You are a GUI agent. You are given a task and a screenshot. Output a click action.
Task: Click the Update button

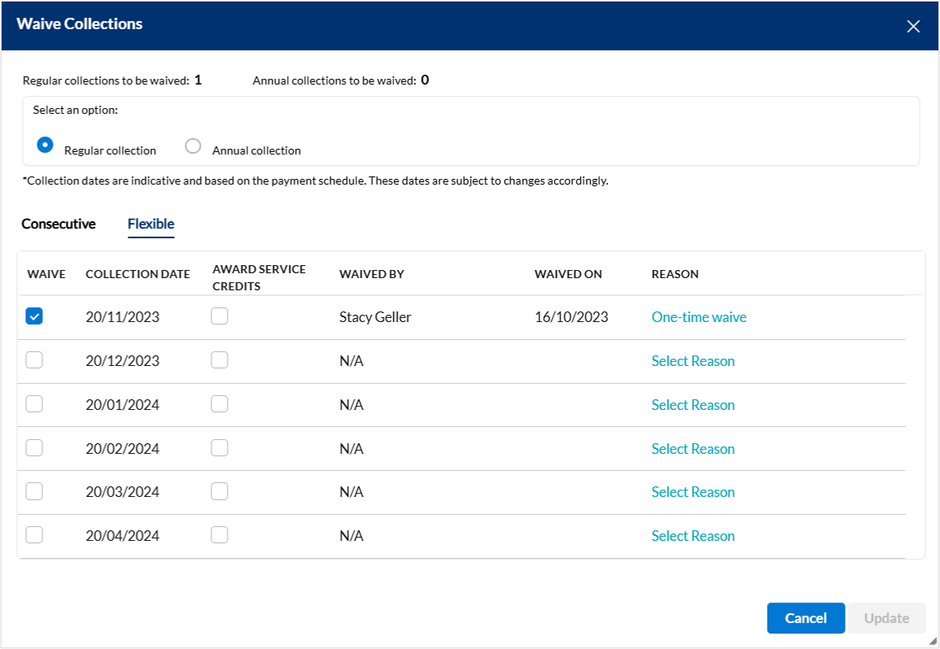[886, 618]
